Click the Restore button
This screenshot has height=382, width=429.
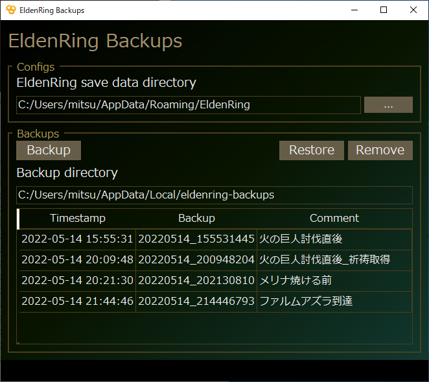pyautogui.click(x=312, y=150)
